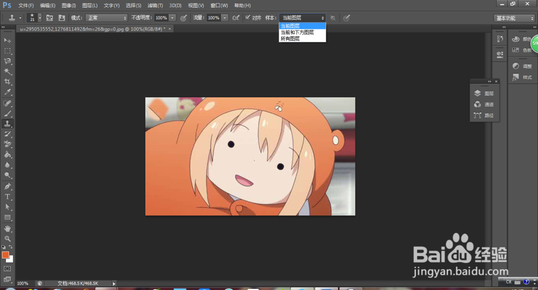Select the Paint Bucket tool
This screenshot has width=538, height=290.
click(x=7, y=154)
